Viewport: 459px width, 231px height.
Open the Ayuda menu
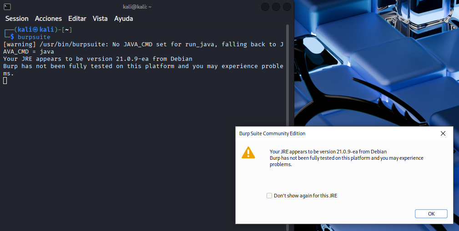(123, 19)
